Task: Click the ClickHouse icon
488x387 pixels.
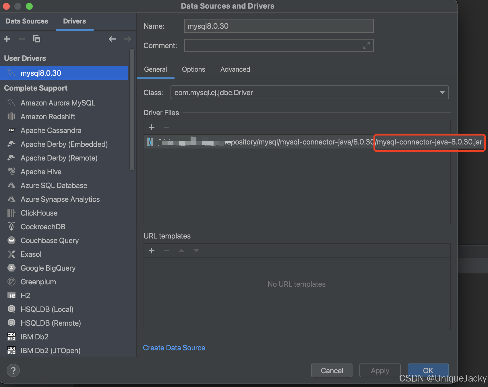Action: pyautogui.click(x=11, y=213)
